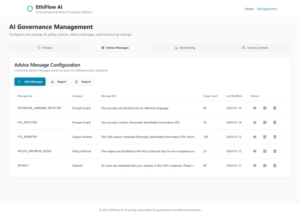Click the Message Key column header
This screenshot has width=300, height=217.
click(x=25, y=96)
